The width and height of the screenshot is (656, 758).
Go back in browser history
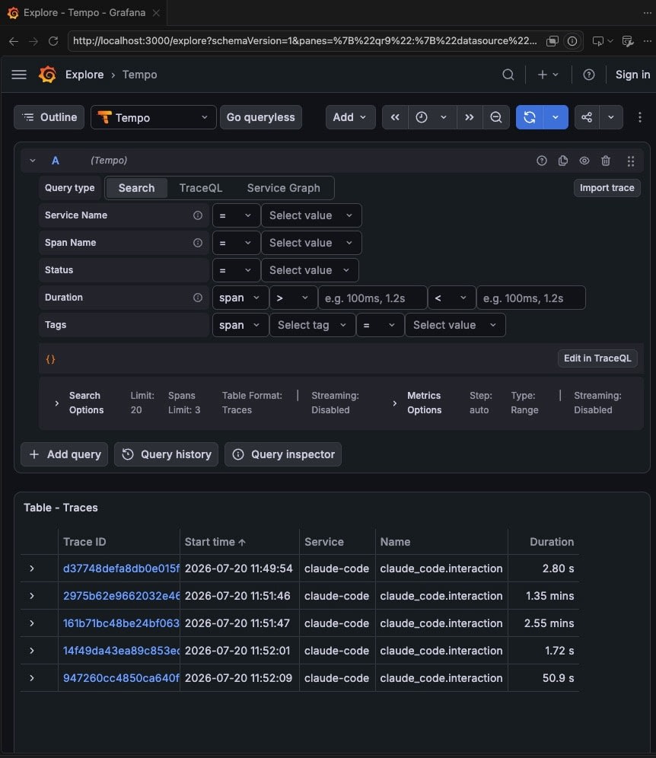14,42
